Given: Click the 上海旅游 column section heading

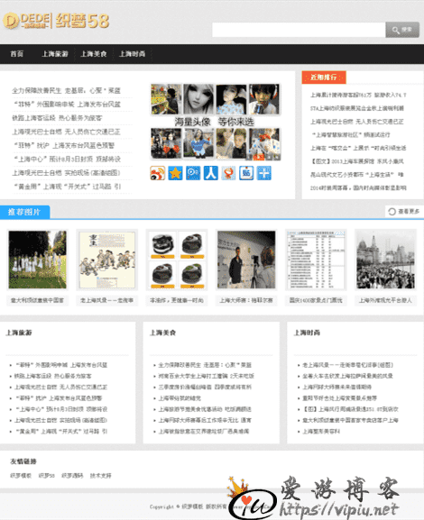Looking at the screenshot, I should click(x=19, y=333).
